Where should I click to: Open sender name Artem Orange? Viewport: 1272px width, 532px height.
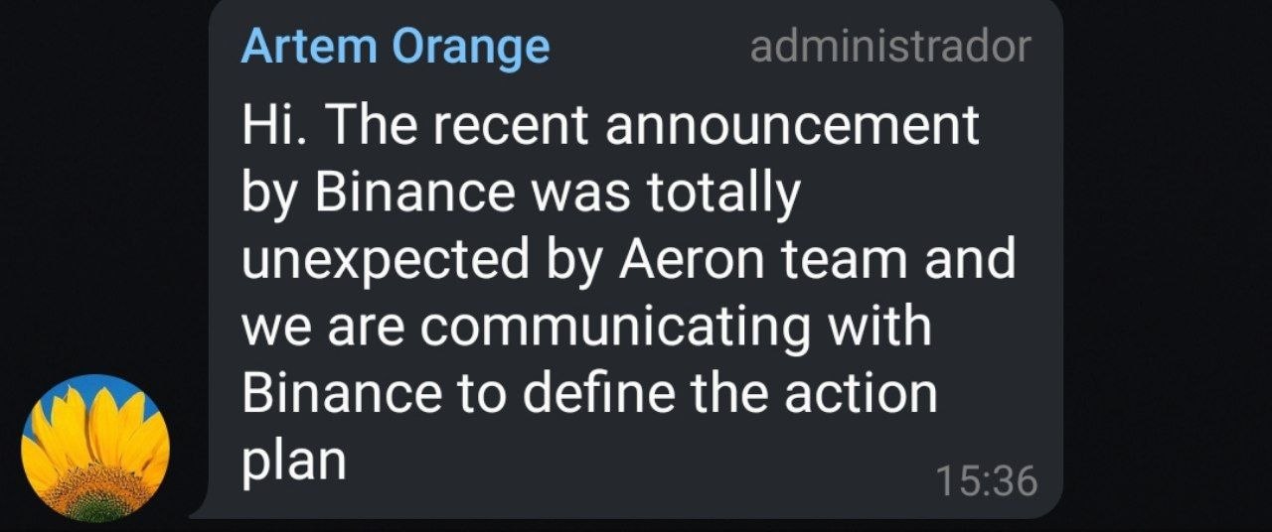(395, 47)
